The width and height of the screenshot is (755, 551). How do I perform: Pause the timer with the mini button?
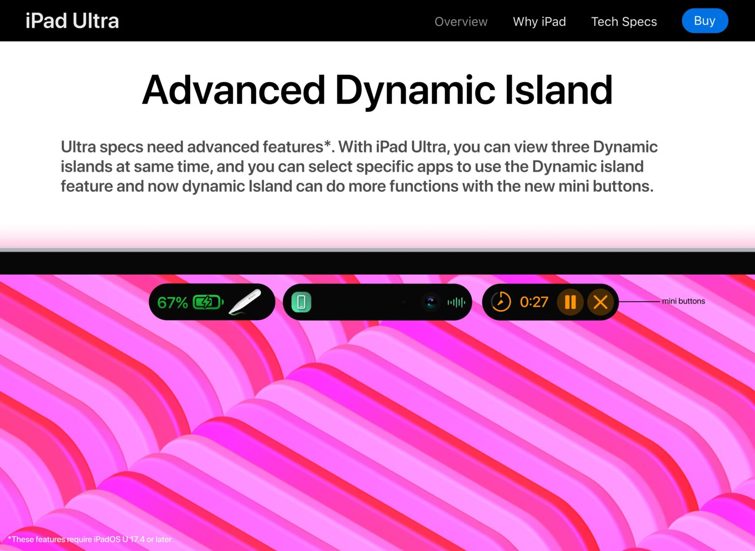pos(570,302)
